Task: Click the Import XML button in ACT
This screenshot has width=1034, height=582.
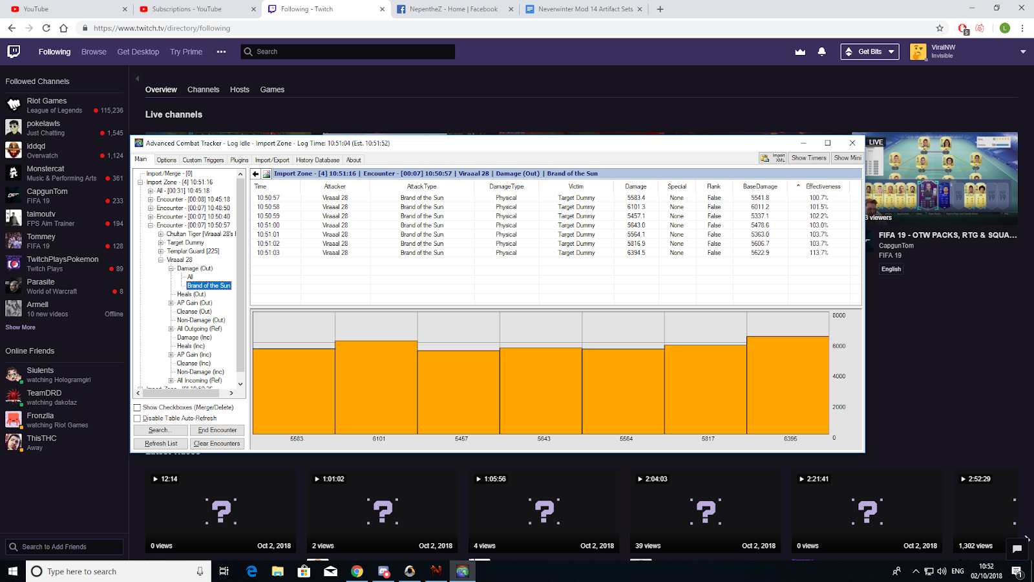Action: [773, 158]
